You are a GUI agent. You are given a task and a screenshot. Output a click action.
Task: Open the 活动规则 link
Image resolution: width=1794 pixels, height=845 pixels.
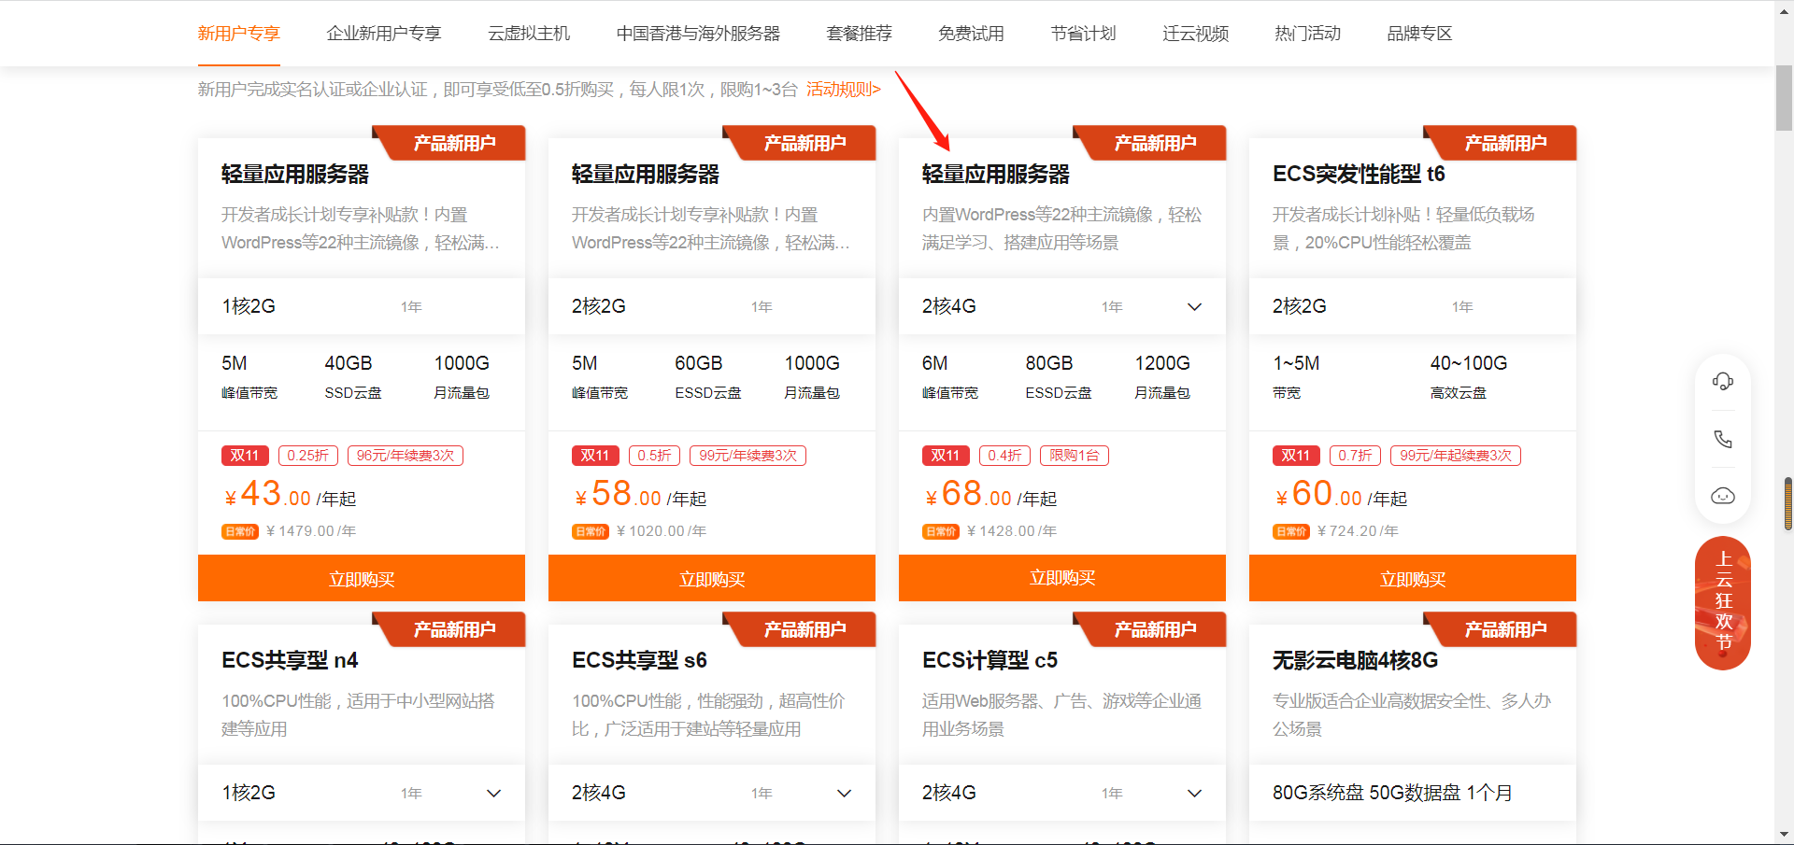(x=844, y=90)
